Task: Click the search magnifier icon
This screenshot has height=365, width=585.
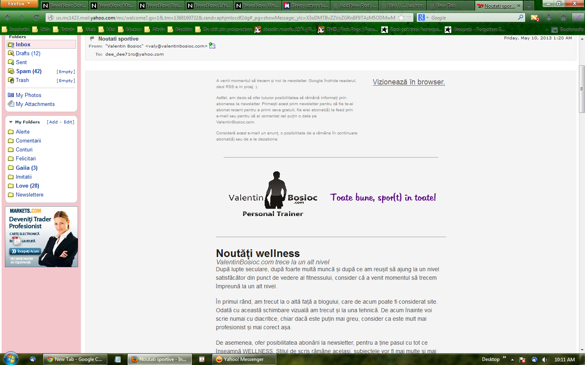Action: (521, 17)
